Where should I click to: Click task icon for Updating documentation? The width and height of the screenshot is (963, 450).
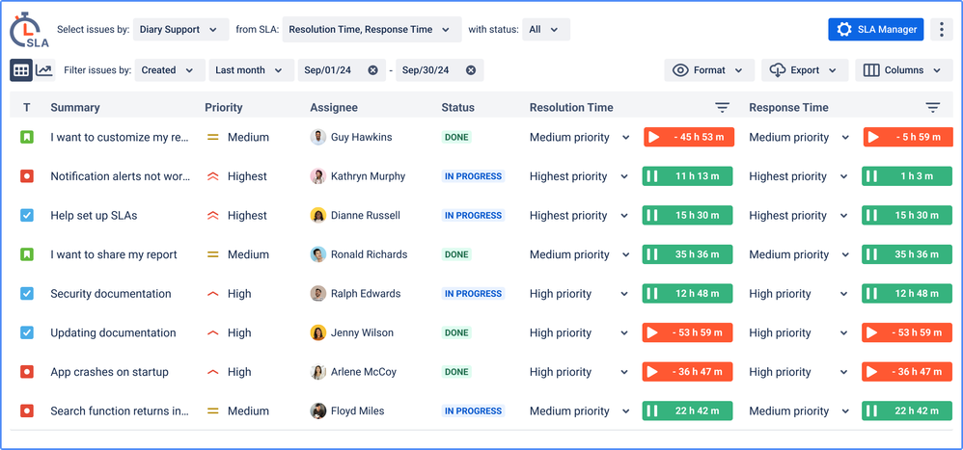(x=26, y=332)
